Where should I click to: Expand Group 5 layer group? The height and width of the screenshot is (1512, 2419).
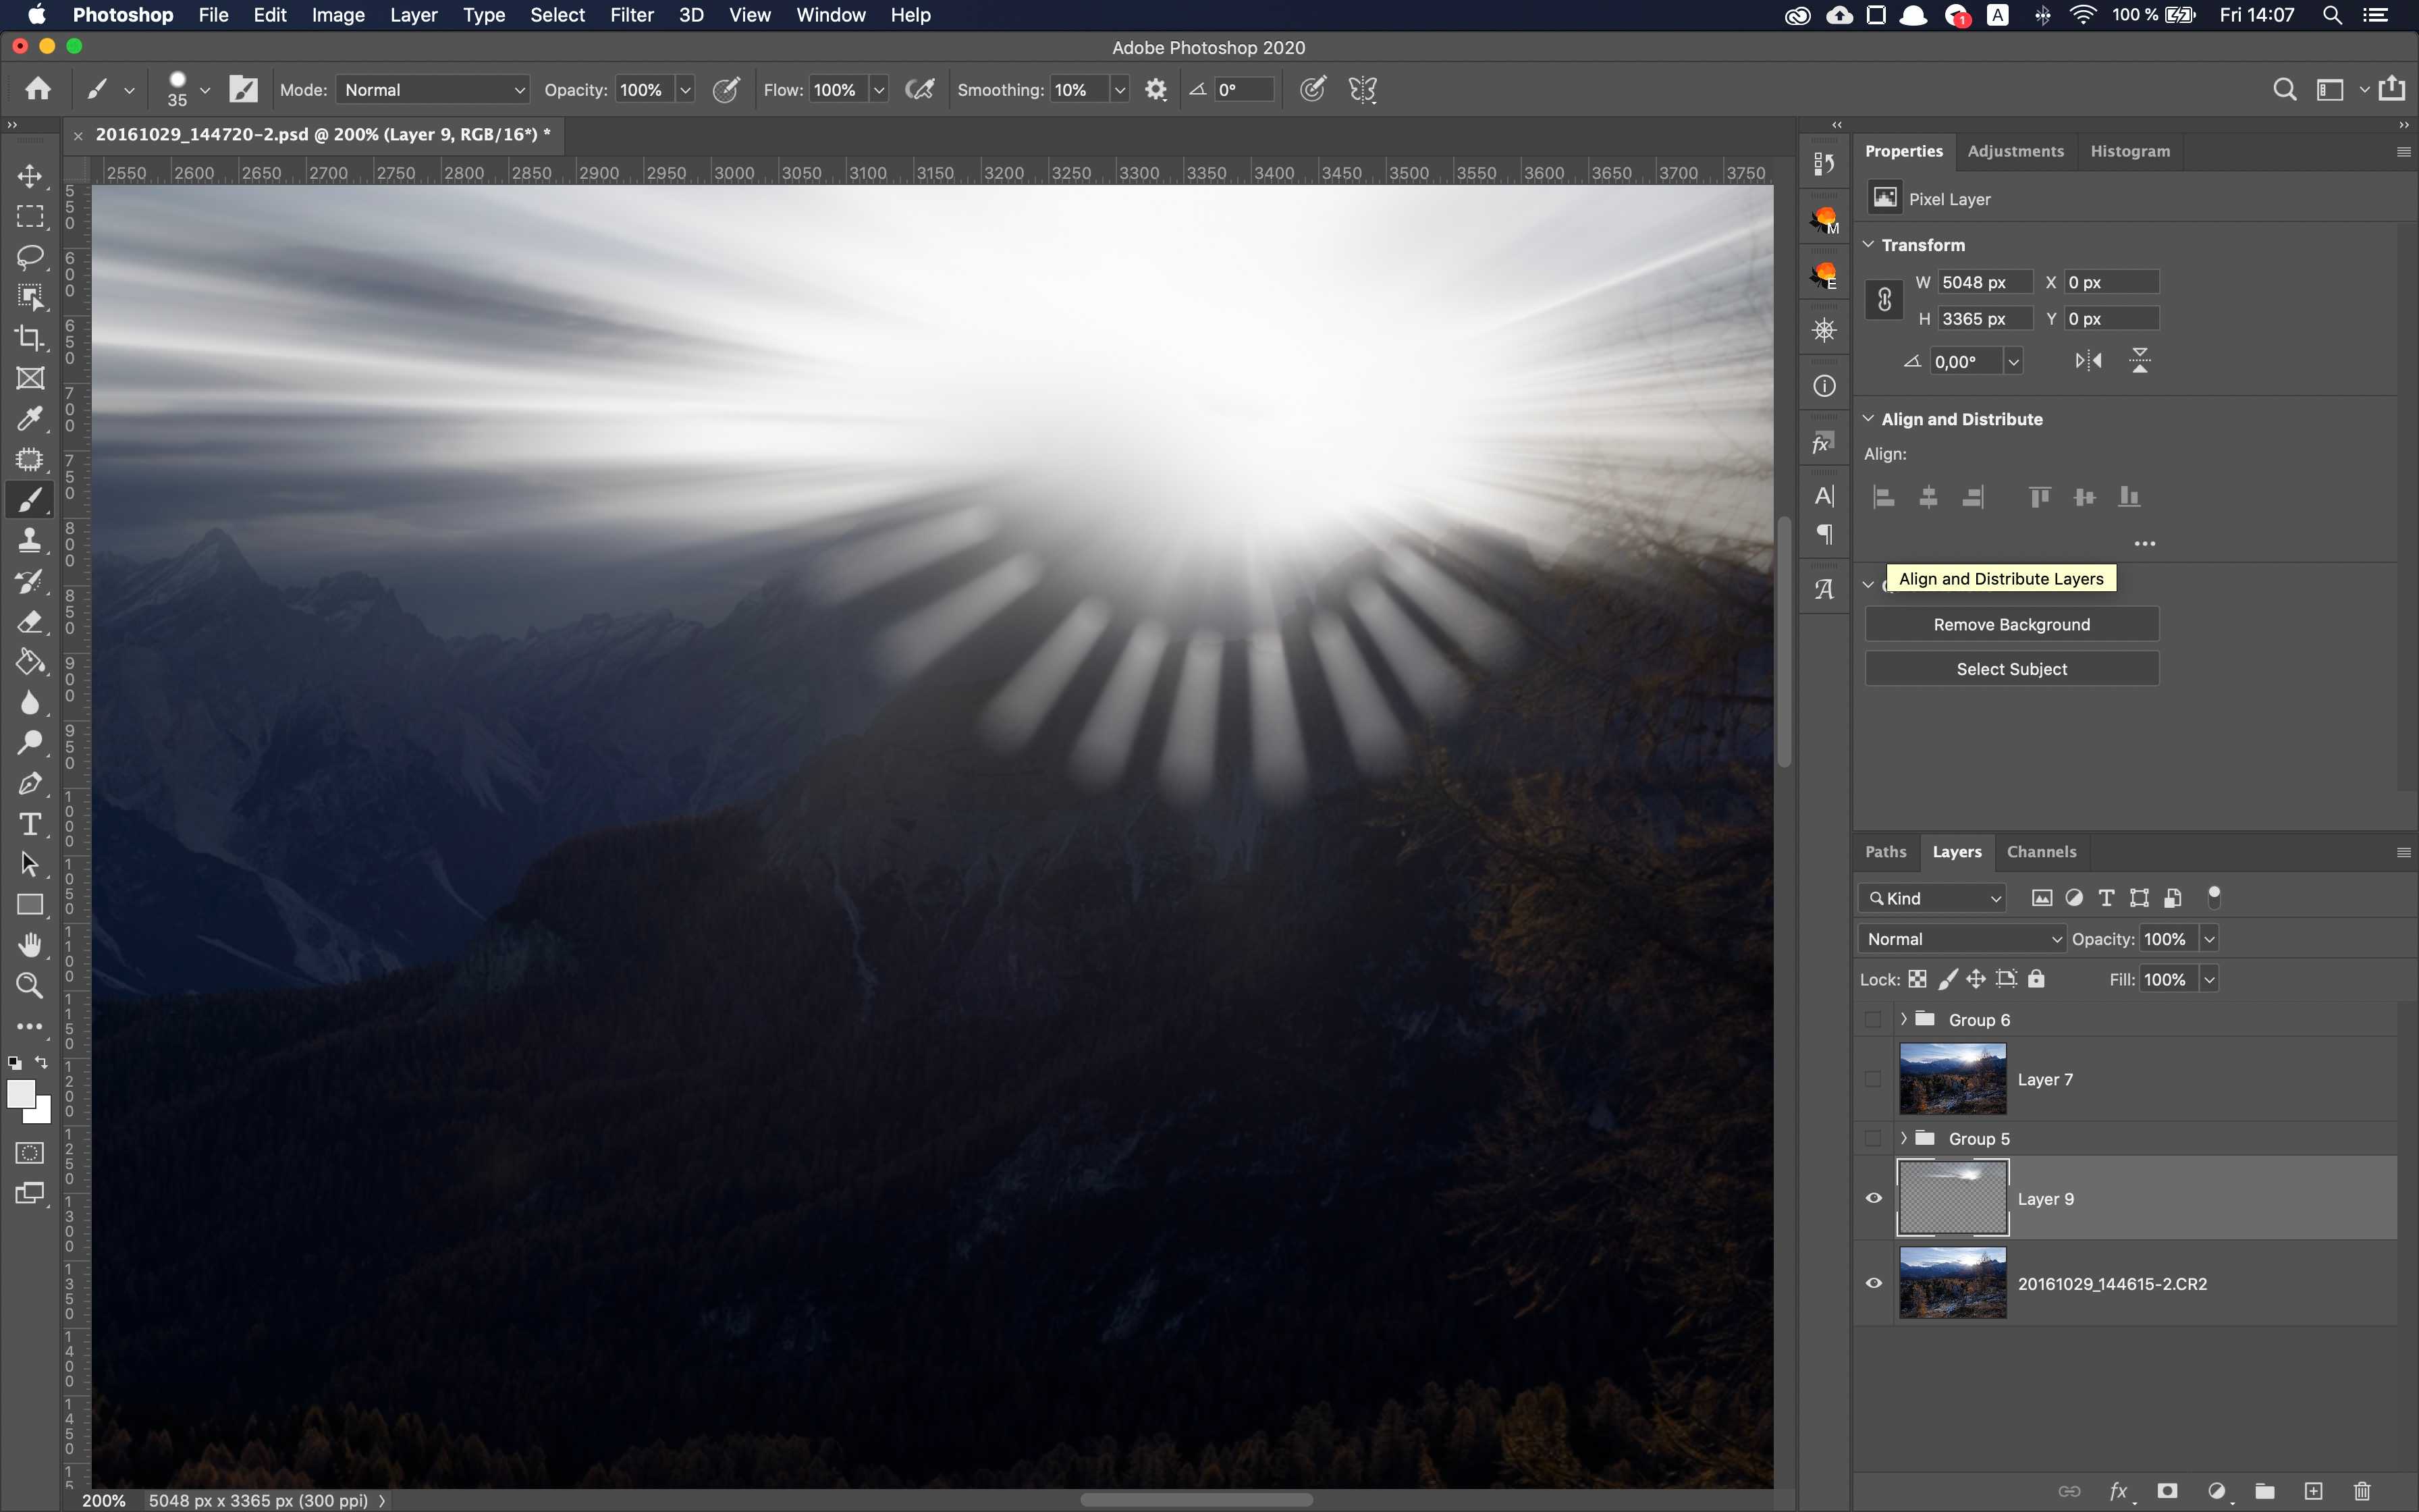click(1903, 1137)
